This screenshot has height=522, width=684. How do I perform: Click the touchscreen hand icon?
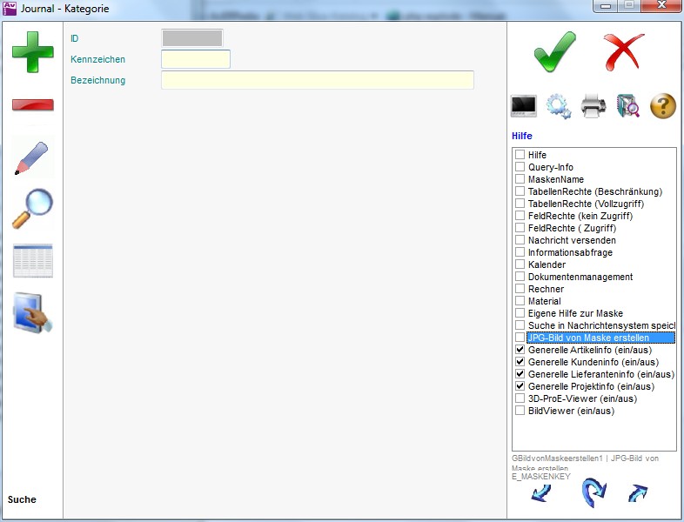[x=32, y=313]
